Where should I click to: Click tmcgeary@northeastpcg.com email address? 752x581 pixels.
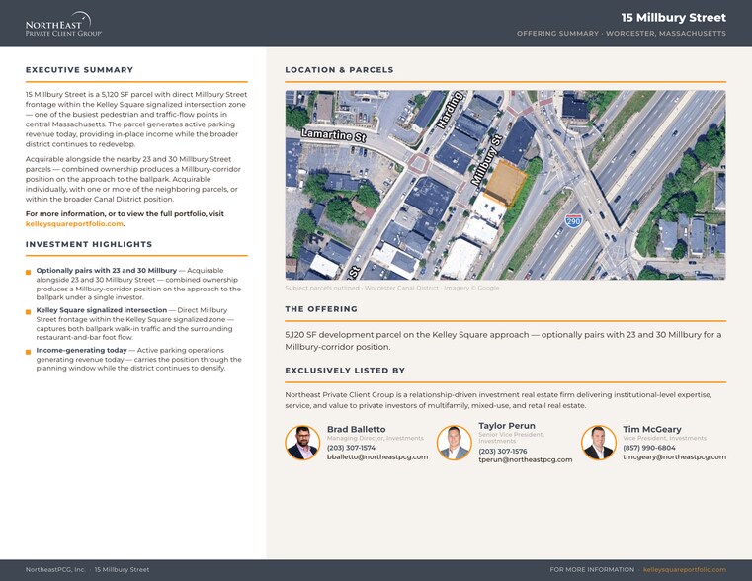point(674,456)
